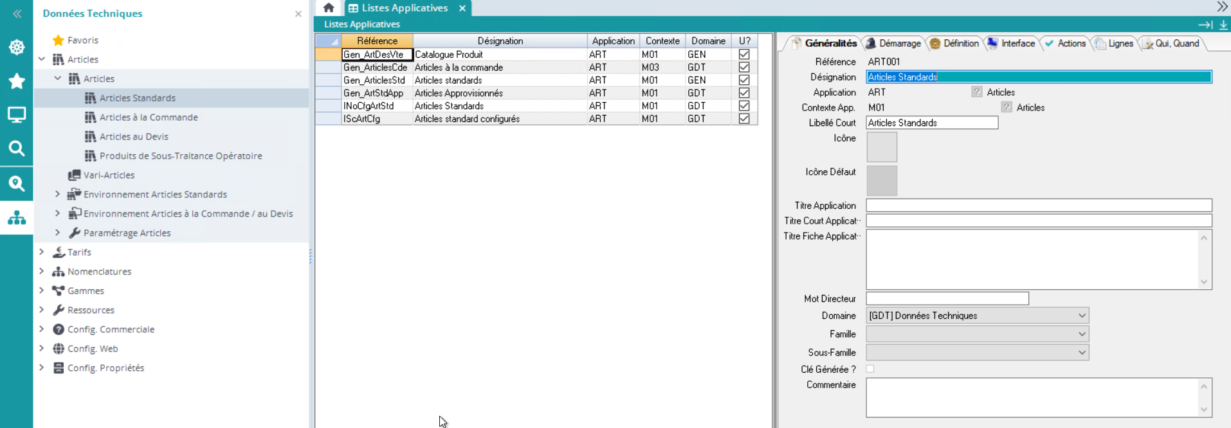Sort by the Désignation column header
Viewport: 1231px width, 428px height.
500,40
